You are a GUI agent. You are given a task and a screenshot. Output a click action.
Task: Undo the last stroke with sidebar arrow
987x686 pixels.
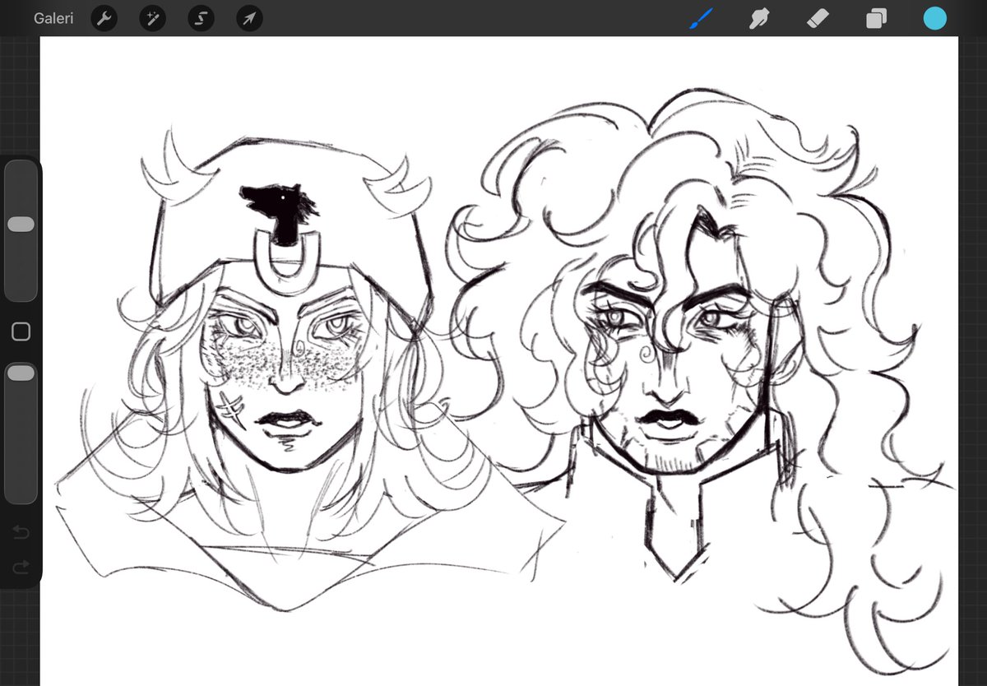[21, 534]
